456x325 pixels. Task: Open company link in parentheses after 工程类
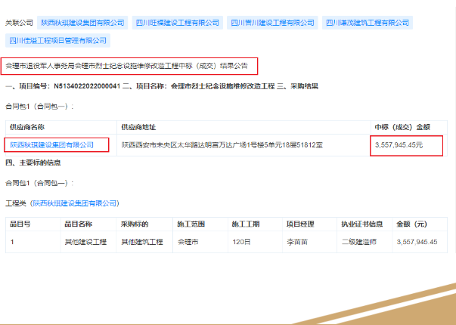click(76, 203)
